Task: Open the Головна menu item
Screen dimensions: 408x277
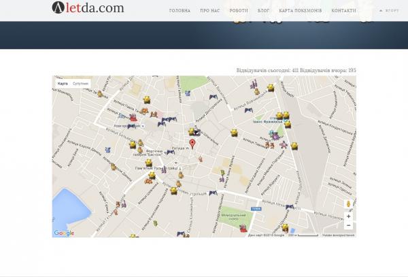Action: tap(180, 12)
